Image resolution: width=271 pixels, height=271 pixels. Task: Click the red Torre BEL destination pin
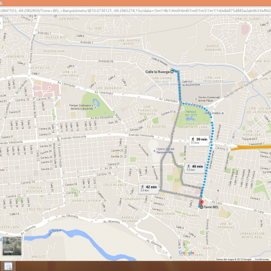(201, 203)
